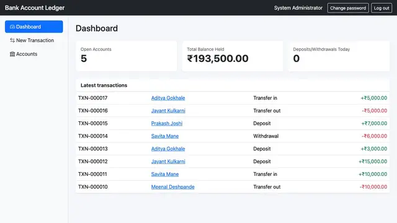The width and height of the screenshot is (397, 223).
Task: Click the Dashboard page heading
Action: [97, 28]
